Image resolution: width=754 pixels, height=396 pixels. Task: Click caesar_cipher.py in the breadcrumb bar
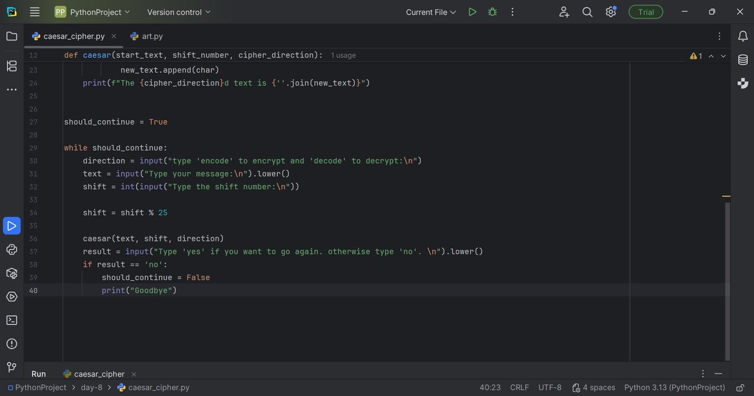tap(153, 388)
